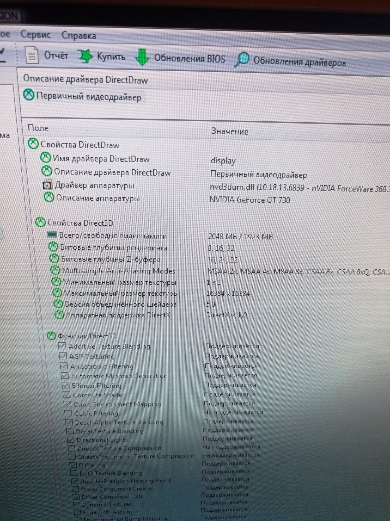The height and width of the screenshot is (521, 390).
Task: Select the Double-Precision Floating-Point row
Action: (x=161, y=480)
